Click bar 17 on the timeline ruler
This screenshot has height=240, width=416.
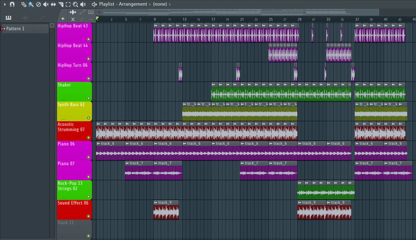213,20
